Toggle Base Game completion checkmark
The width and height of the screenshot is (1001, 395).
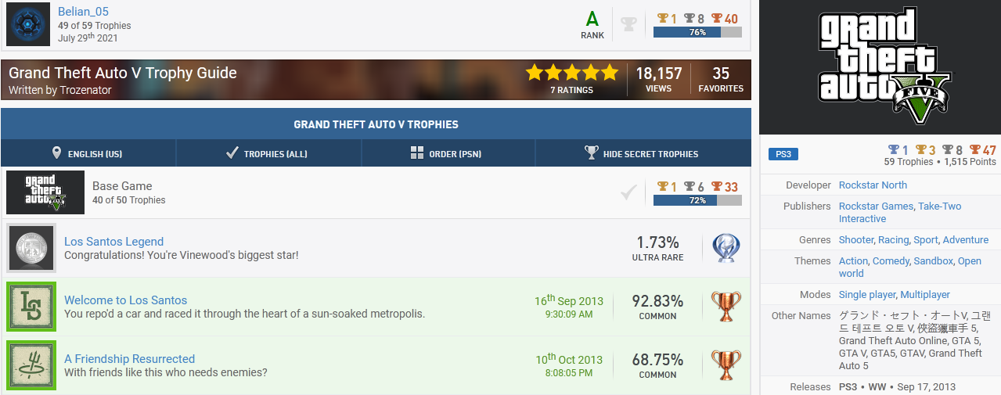(x=628, y=192)
